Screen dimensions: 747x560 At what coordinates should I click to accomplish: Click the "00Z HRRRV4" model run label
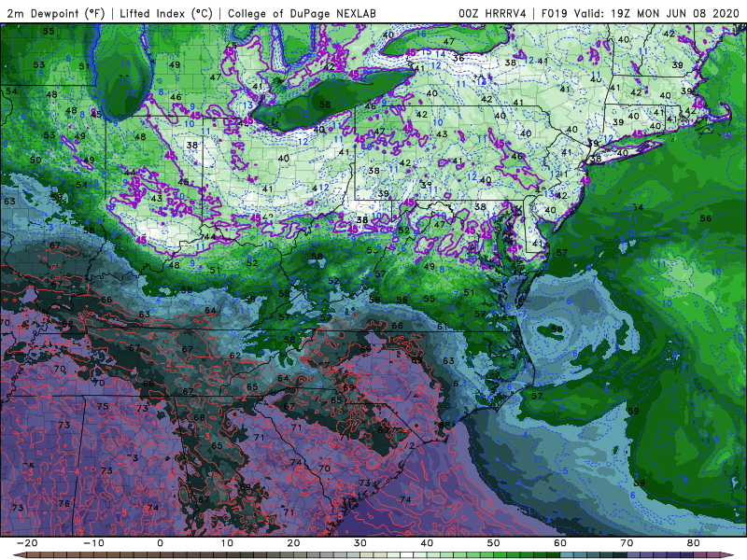click(x=492, y=13)
